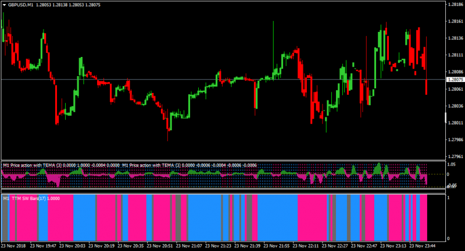
Task: Click the 23 Nov 22:47 time label
Action: click(x=364, y=246)
